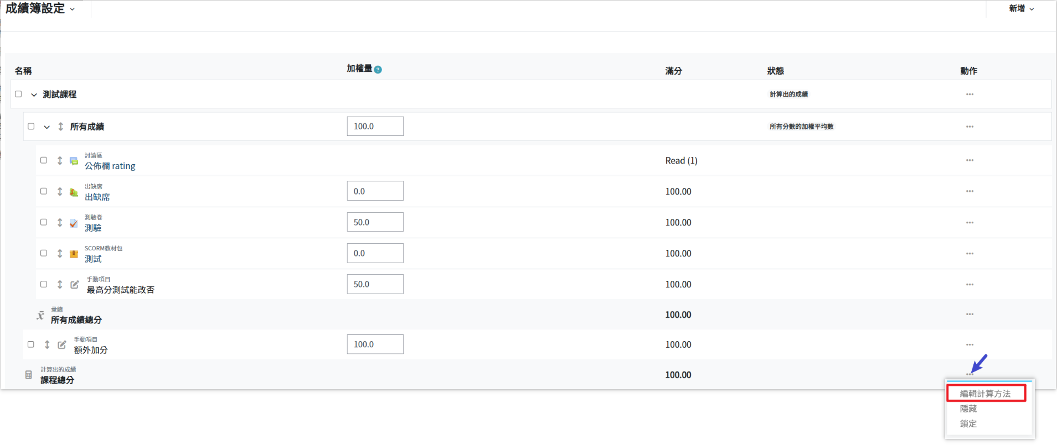Open actions menu for 所有成績總分 row
The height and width of the screenshot is (445, 1057).
970,315
